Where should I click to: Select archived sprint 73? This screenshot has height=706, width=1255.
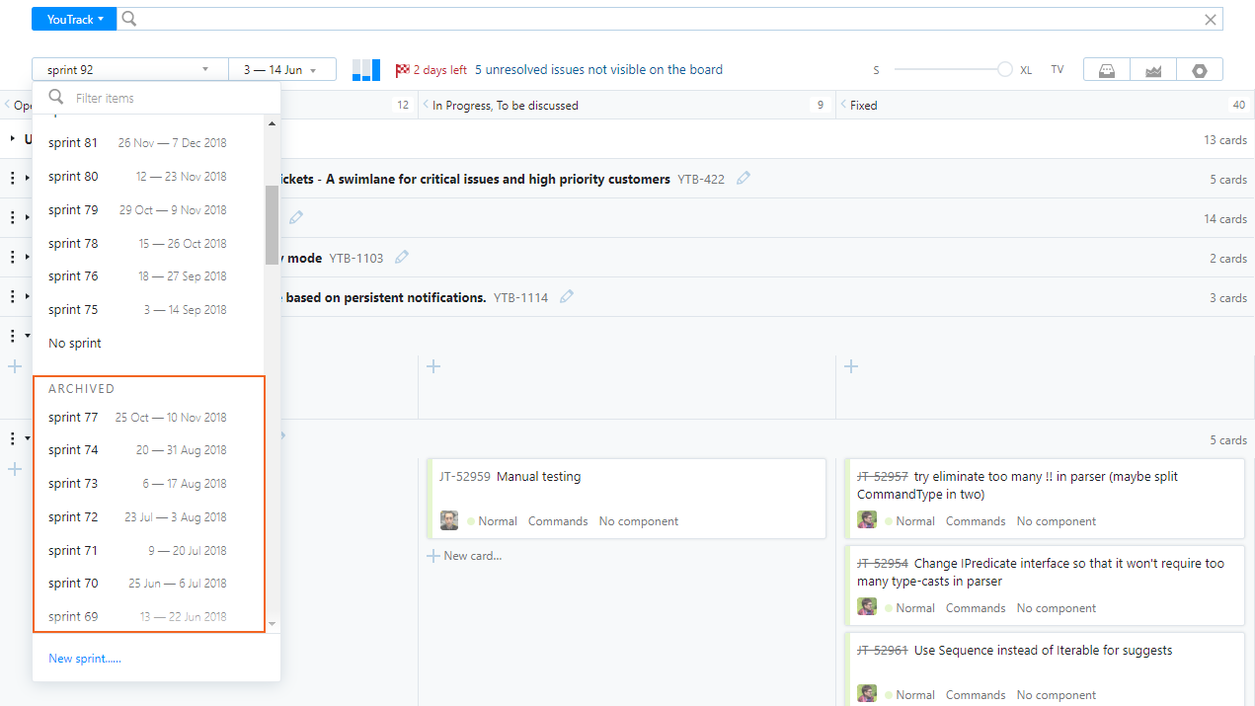tap(148, 484)
